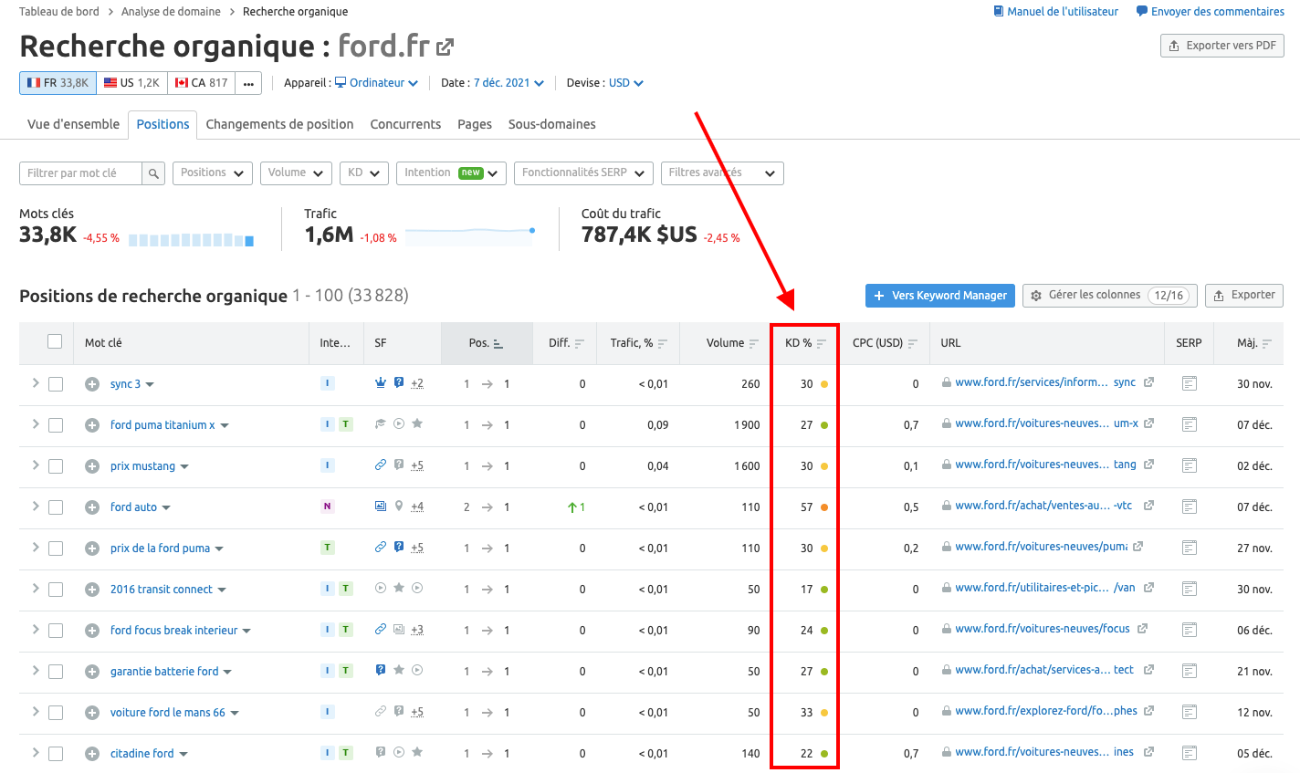This screenshot has width=1300, height=773.
Task: Open the Pages tab
Action: point(475,124)
